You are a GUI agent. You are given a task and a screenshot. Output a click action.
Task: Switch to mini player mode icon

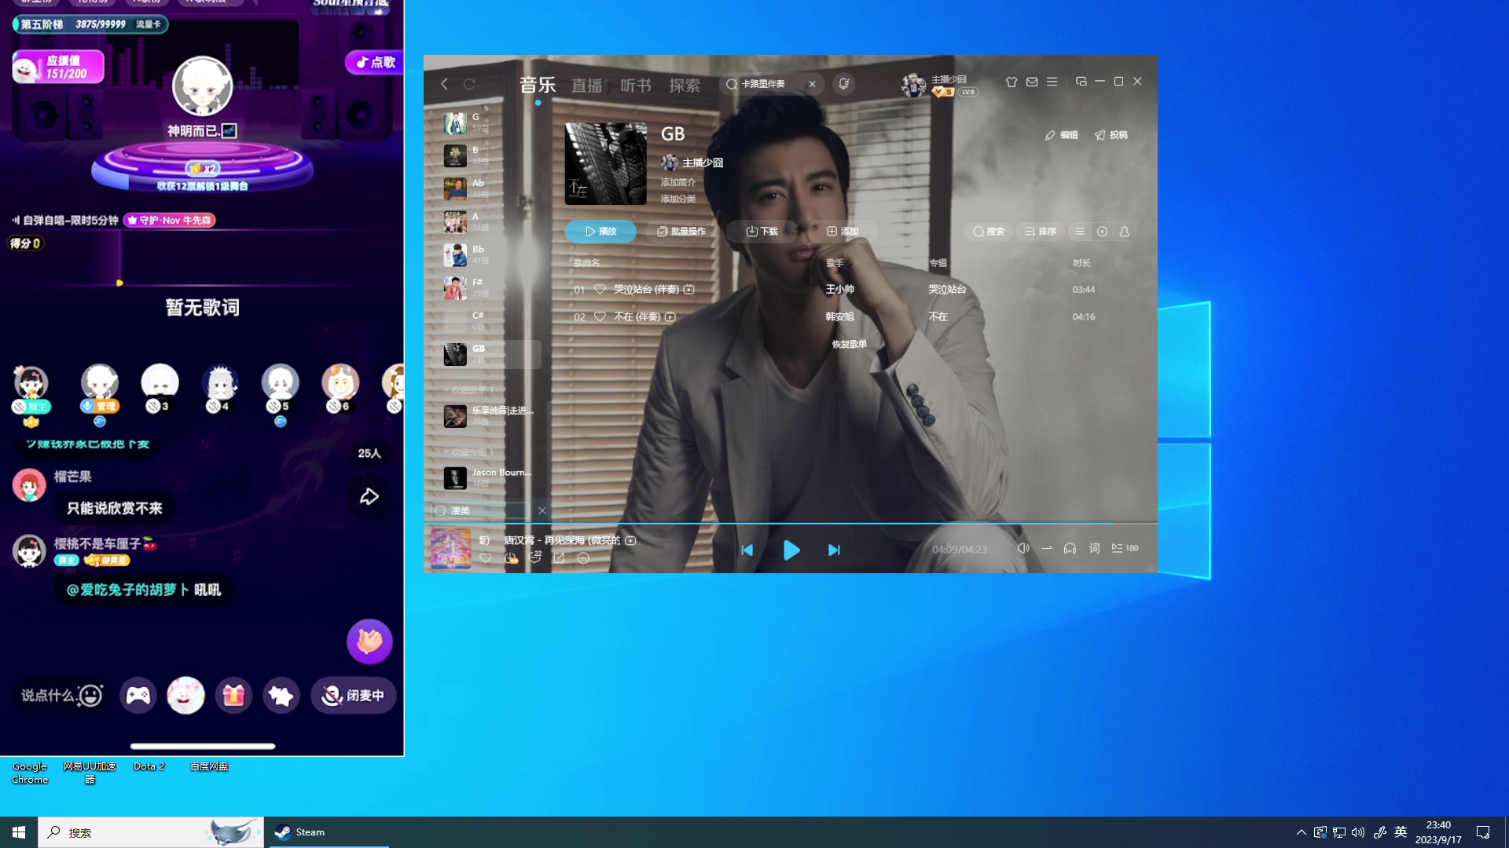[x=1081, y=82]
